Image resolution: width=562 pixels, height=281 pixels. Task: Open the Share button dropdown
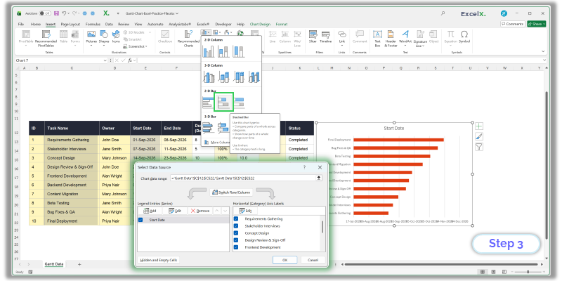(544, 24)
